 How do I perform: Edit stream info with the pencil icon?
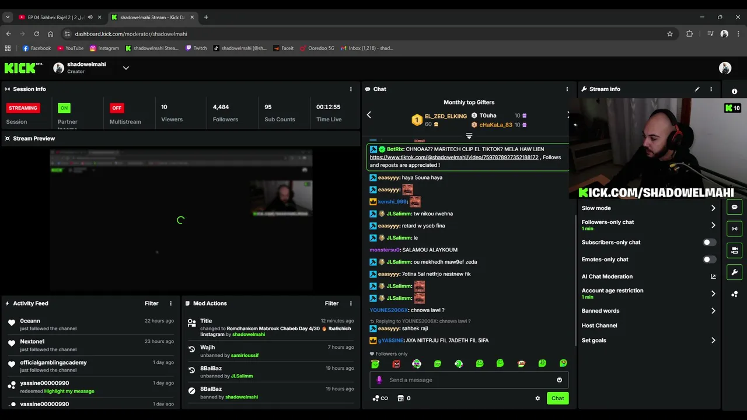coord(697,89)
